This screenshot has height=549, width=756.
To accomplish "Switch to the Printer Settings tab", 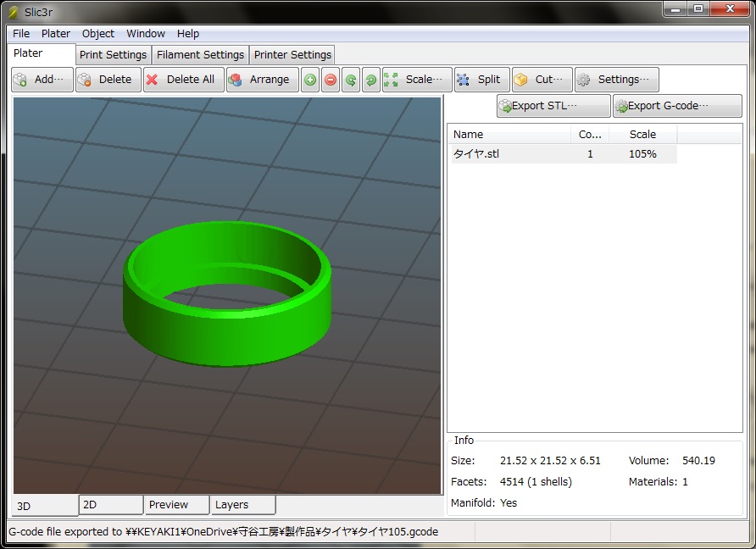I will coord(292,55).
